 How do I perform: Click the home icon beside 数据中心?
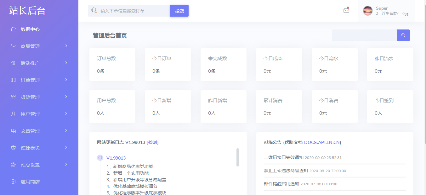coord(13,29)
